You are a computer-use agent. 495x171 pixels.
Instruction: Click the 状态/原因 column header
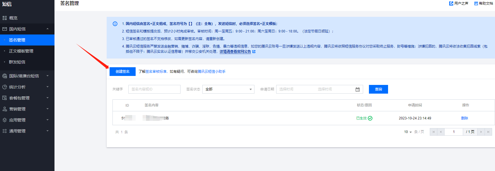point(364,105)
